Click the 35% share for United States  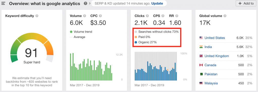(249, 38)
